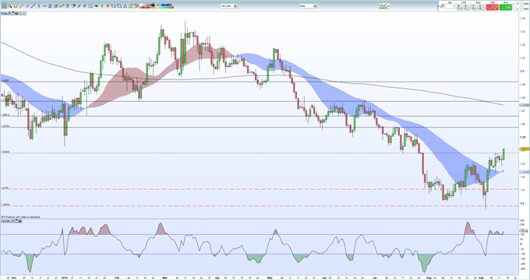This screenshot has width=530, height=280.
Task: Click the trash bin delete icon
Action: 67,6
